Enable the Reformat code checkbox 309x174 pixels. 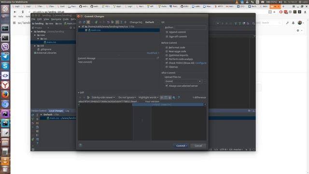pyautogui.click(x=167, y=47)
